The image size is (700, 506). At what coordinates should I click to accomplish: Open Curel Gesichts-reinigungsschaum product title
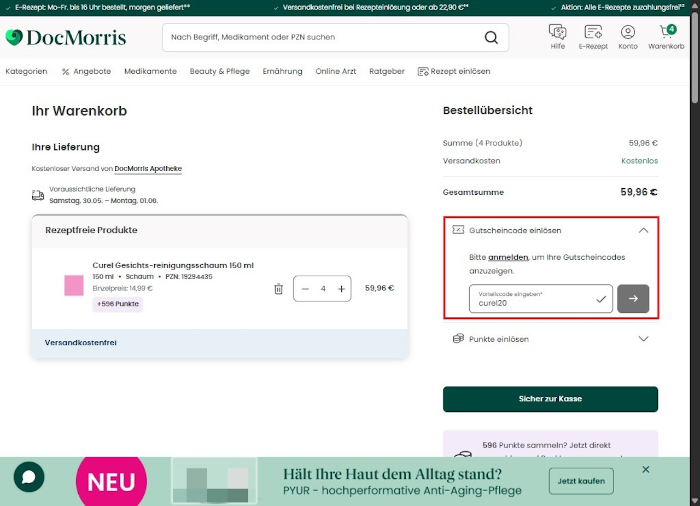(x=173, y=265)
